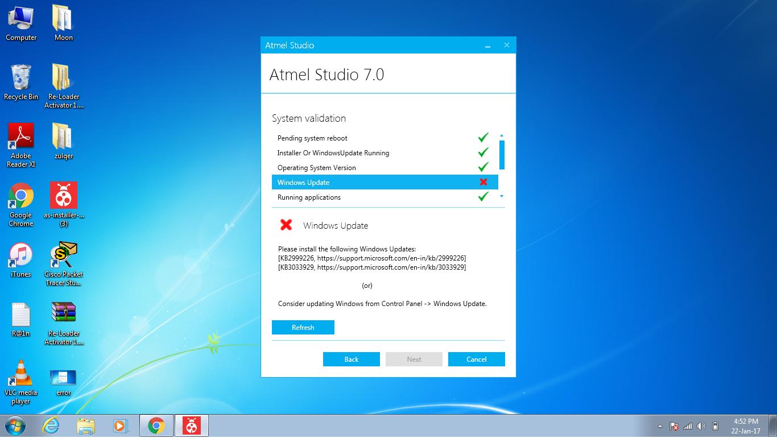Click green check for Installer Or WindowsUpdate Running
This screenshot has height=438, width=777.
coord(483,152)
